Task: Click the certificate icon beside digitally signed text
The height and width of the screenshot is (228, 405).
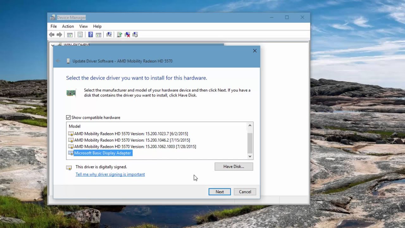Action: coord(69,168)
